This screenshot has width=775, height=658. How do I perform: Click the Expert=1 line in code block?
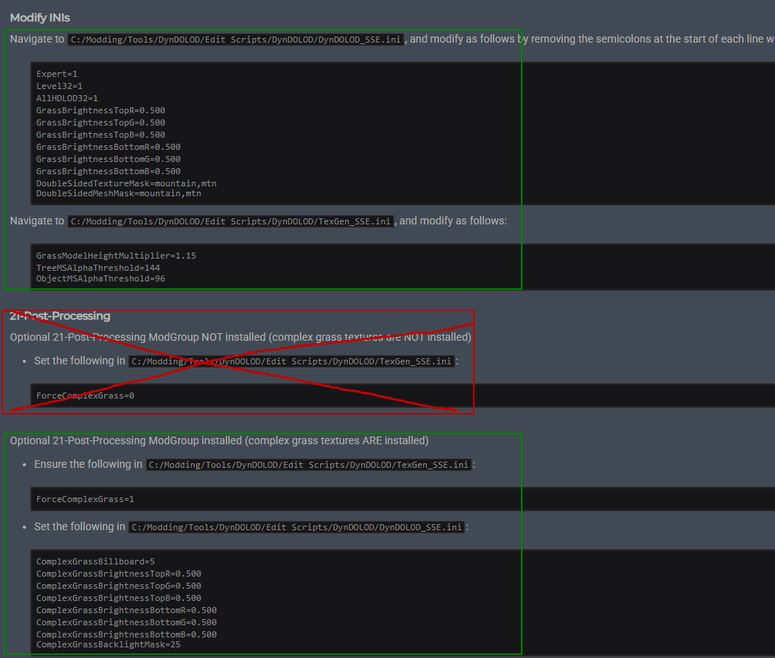click(x=57, y=74)
